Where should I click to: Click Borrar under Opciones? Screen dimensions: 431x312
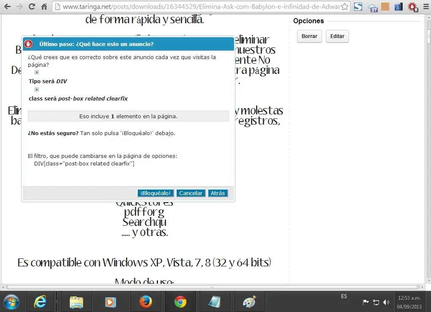coord(309,36)
